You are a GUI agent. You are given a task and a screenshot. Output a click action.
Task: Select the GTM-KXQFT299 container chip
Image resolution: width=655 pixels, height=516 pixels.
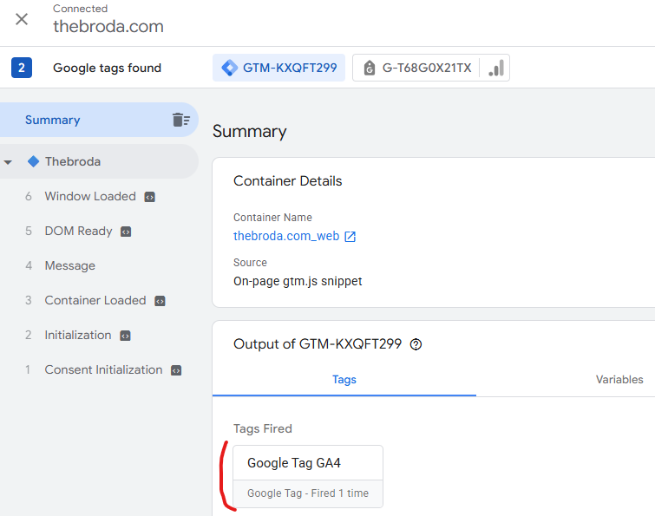coord(278,68)
